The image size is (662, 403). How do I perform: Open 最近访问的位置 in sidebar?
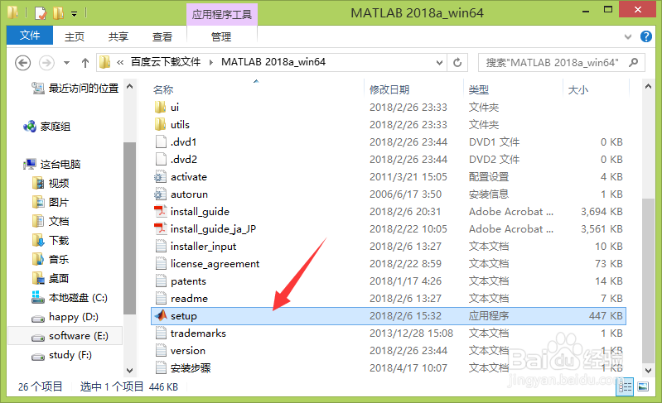[75, 88]
